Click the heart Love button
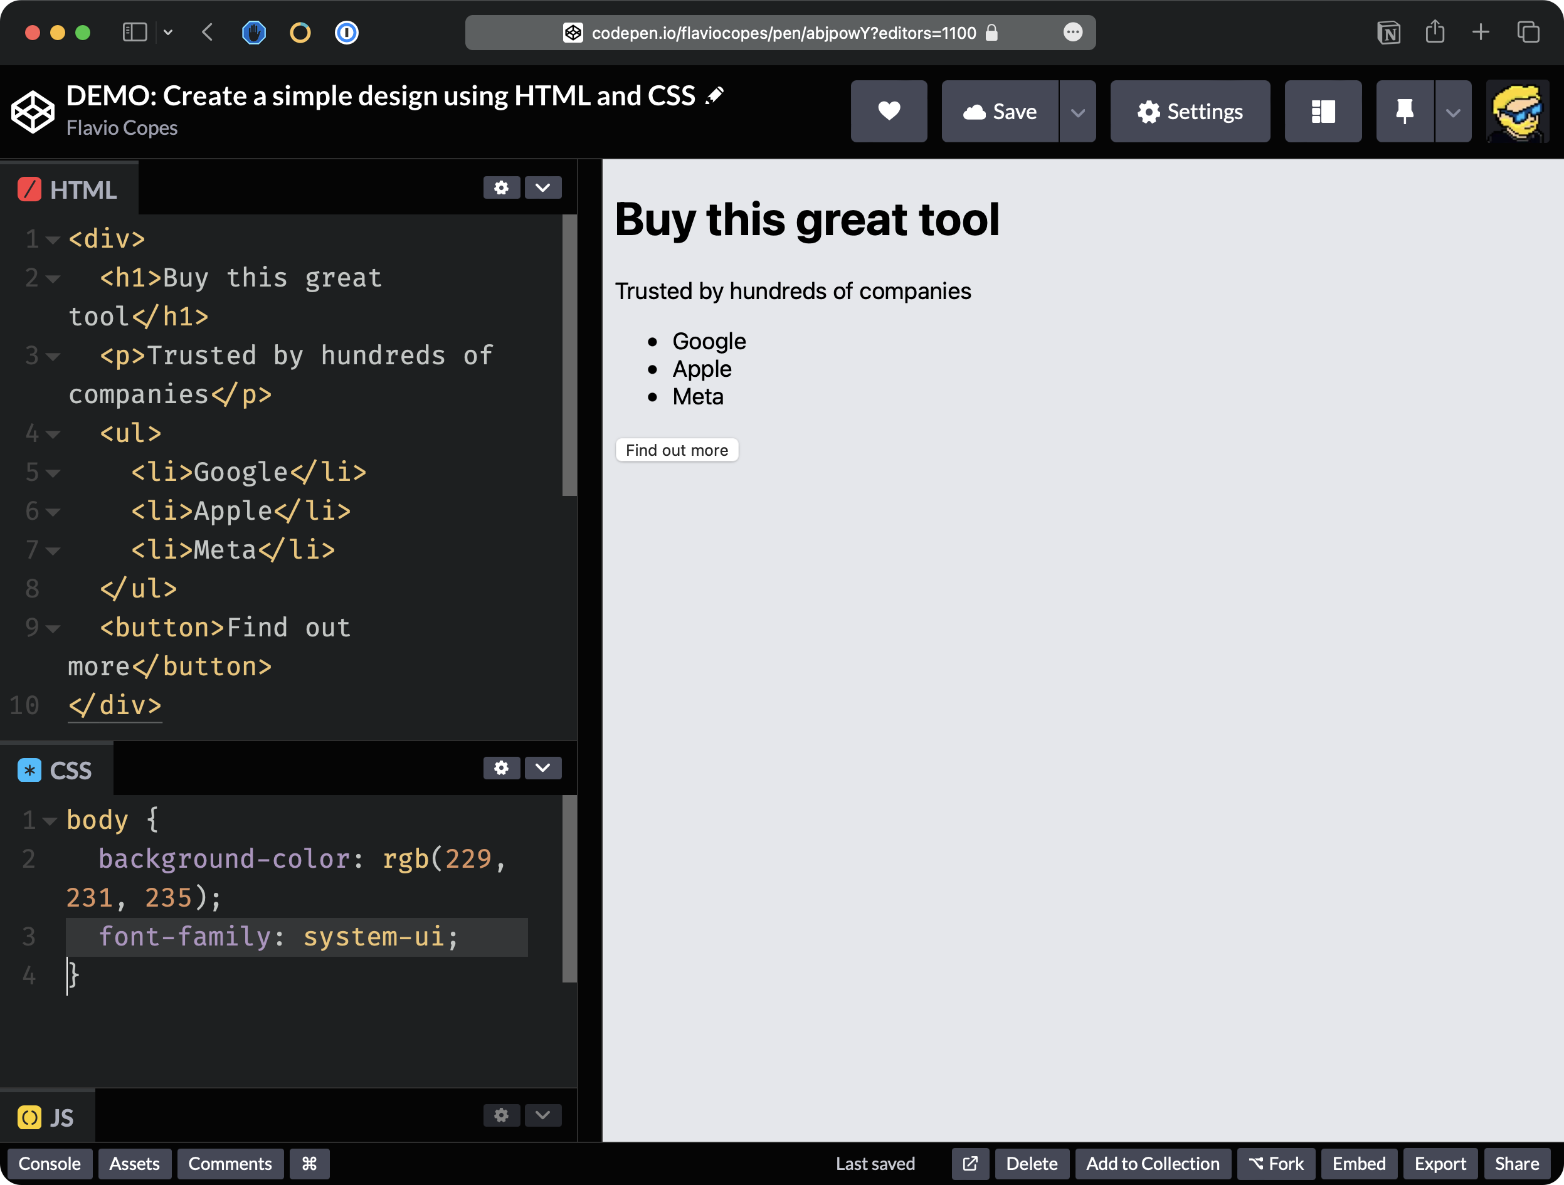Image resolution: width=1564 pixels, height=1185 pixels. click(x=889, y=111)
